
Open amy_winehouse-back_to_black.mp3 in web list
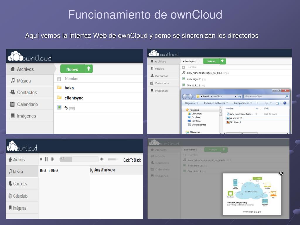(x=208, y=73)
